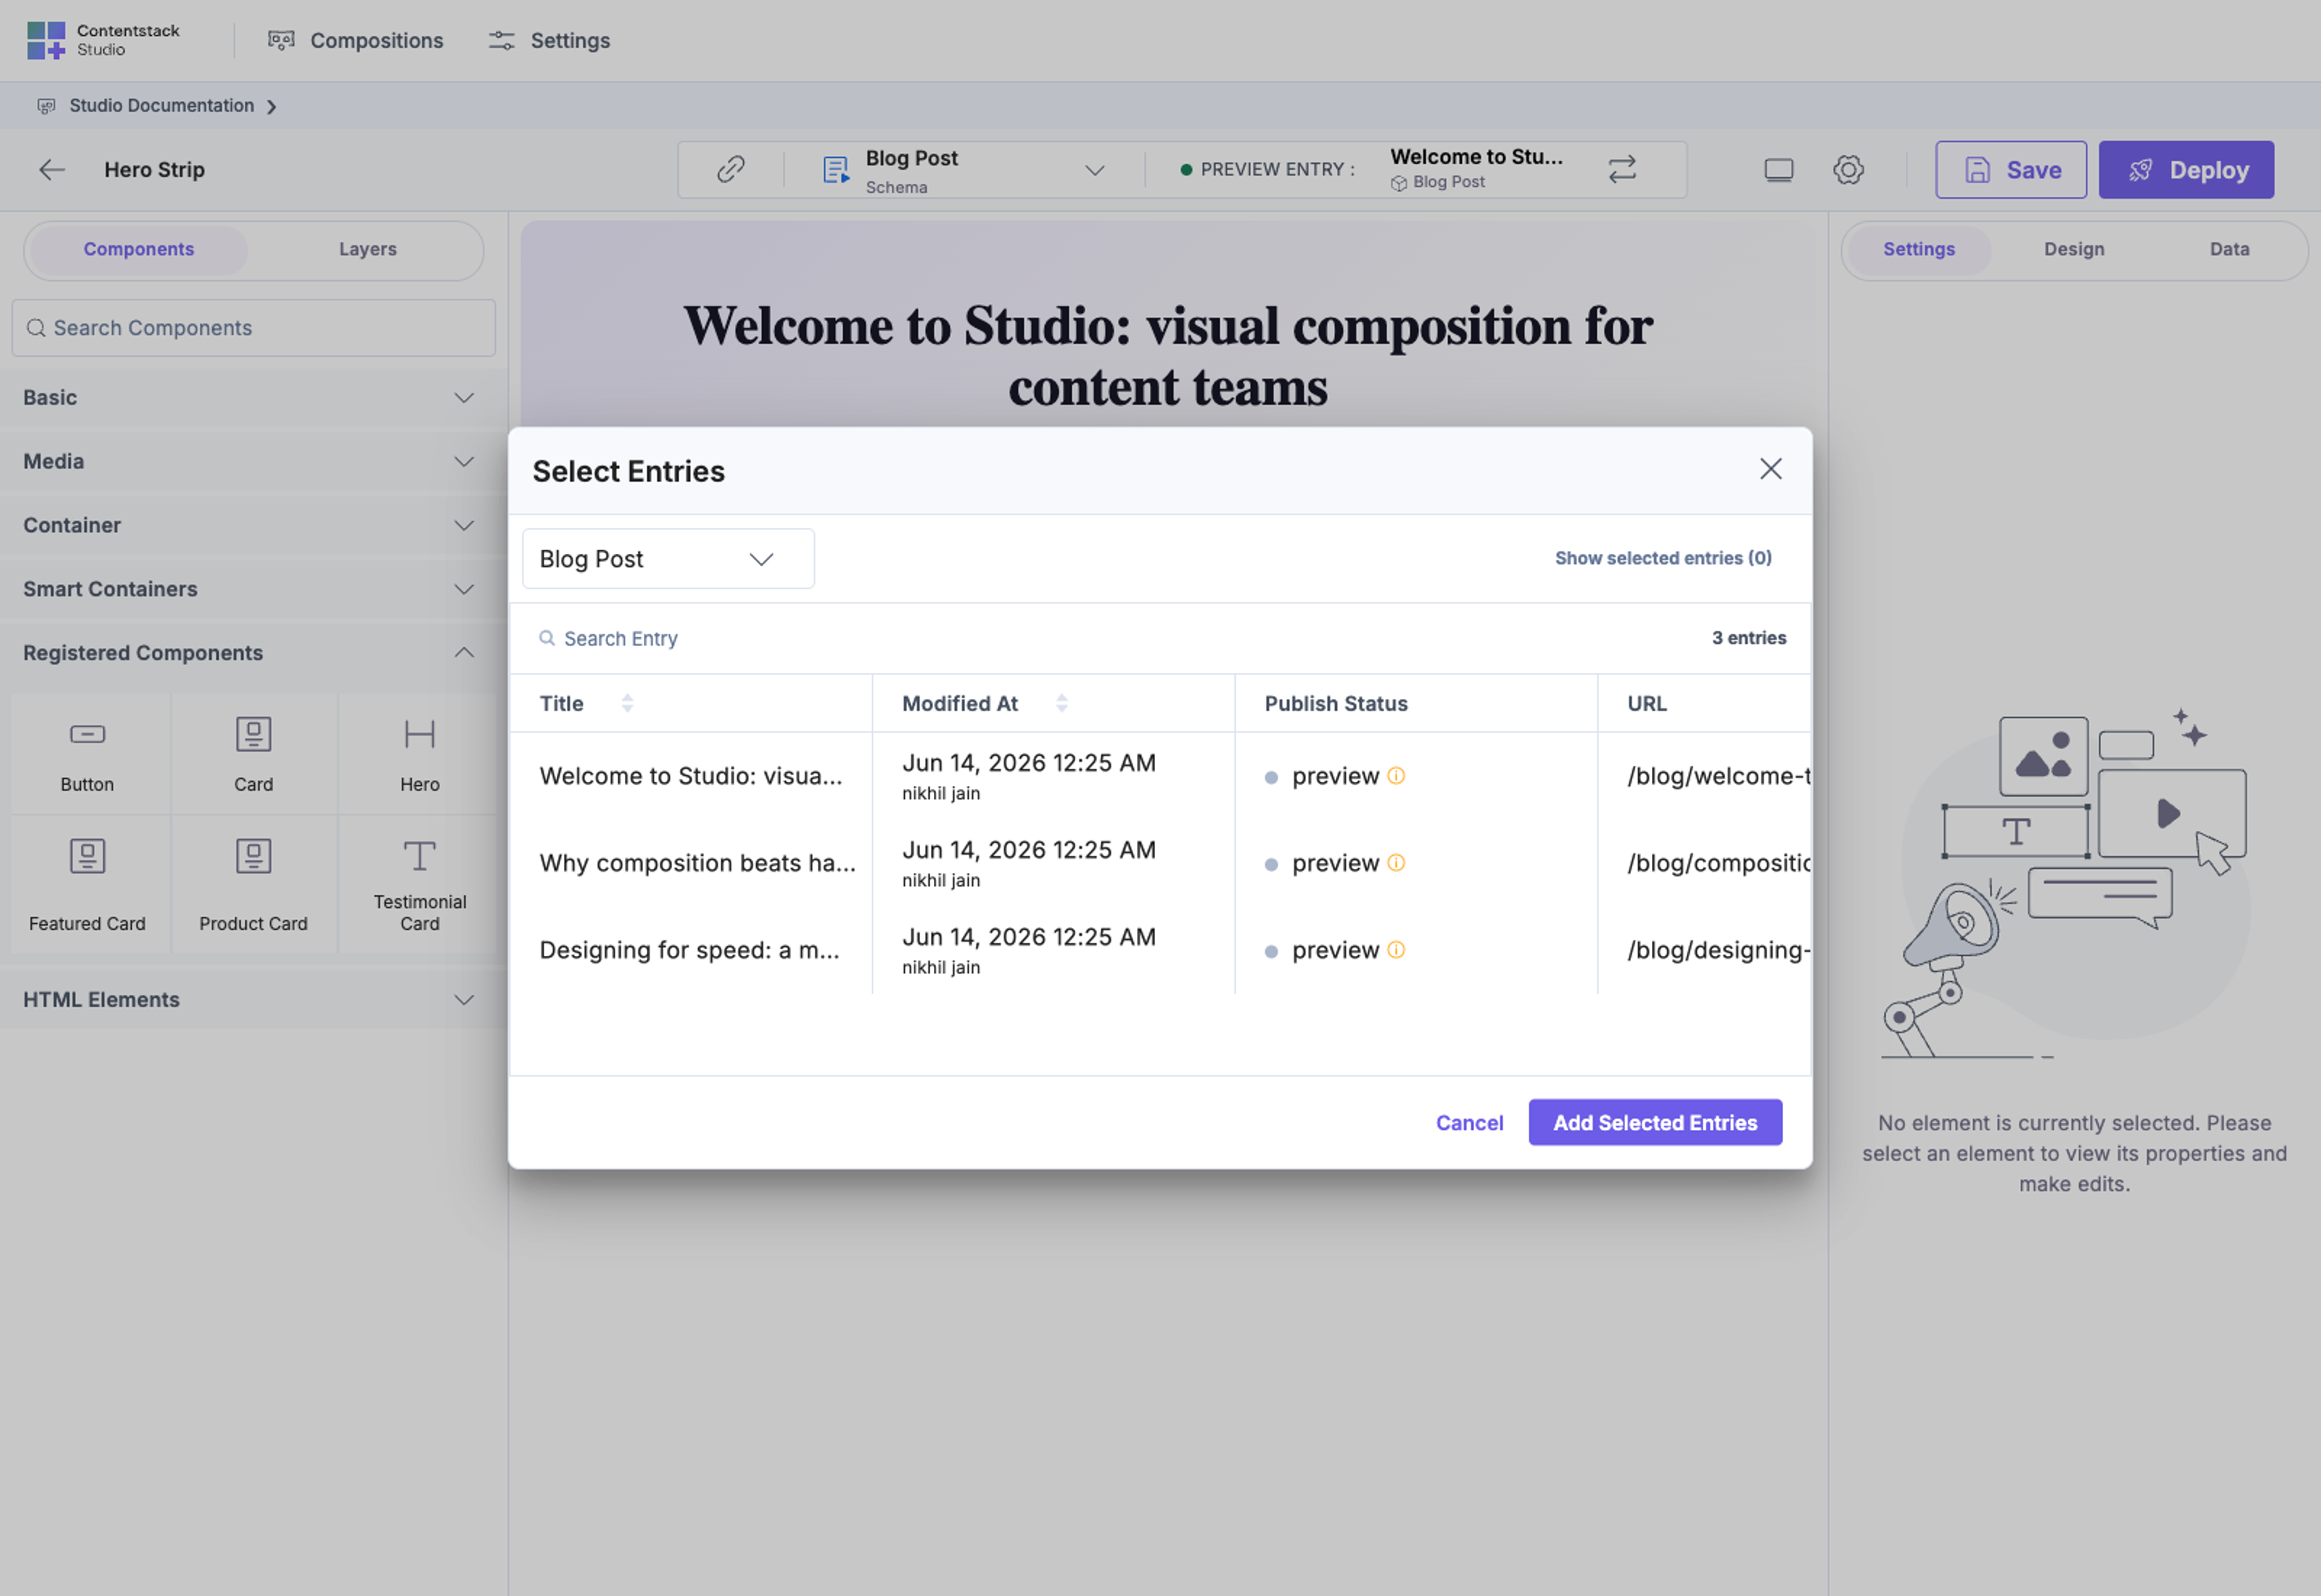Open the Settings tab in right panel
The width and height of the screenshot is (2321, 1596).
(x=1918, y=249)
